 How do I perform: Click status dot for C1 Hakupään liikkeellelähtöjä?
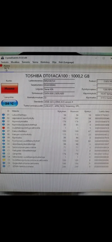pos(4,150)
